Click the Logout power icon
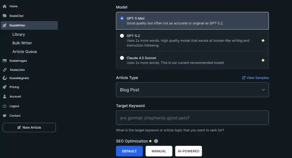This screenshot has height=158, width=292. (x=5, y=106)
